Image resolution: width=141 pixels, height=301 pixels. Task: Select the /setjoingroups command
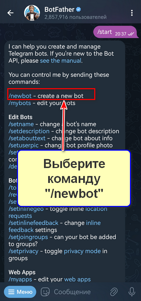(x=28, y=237)
